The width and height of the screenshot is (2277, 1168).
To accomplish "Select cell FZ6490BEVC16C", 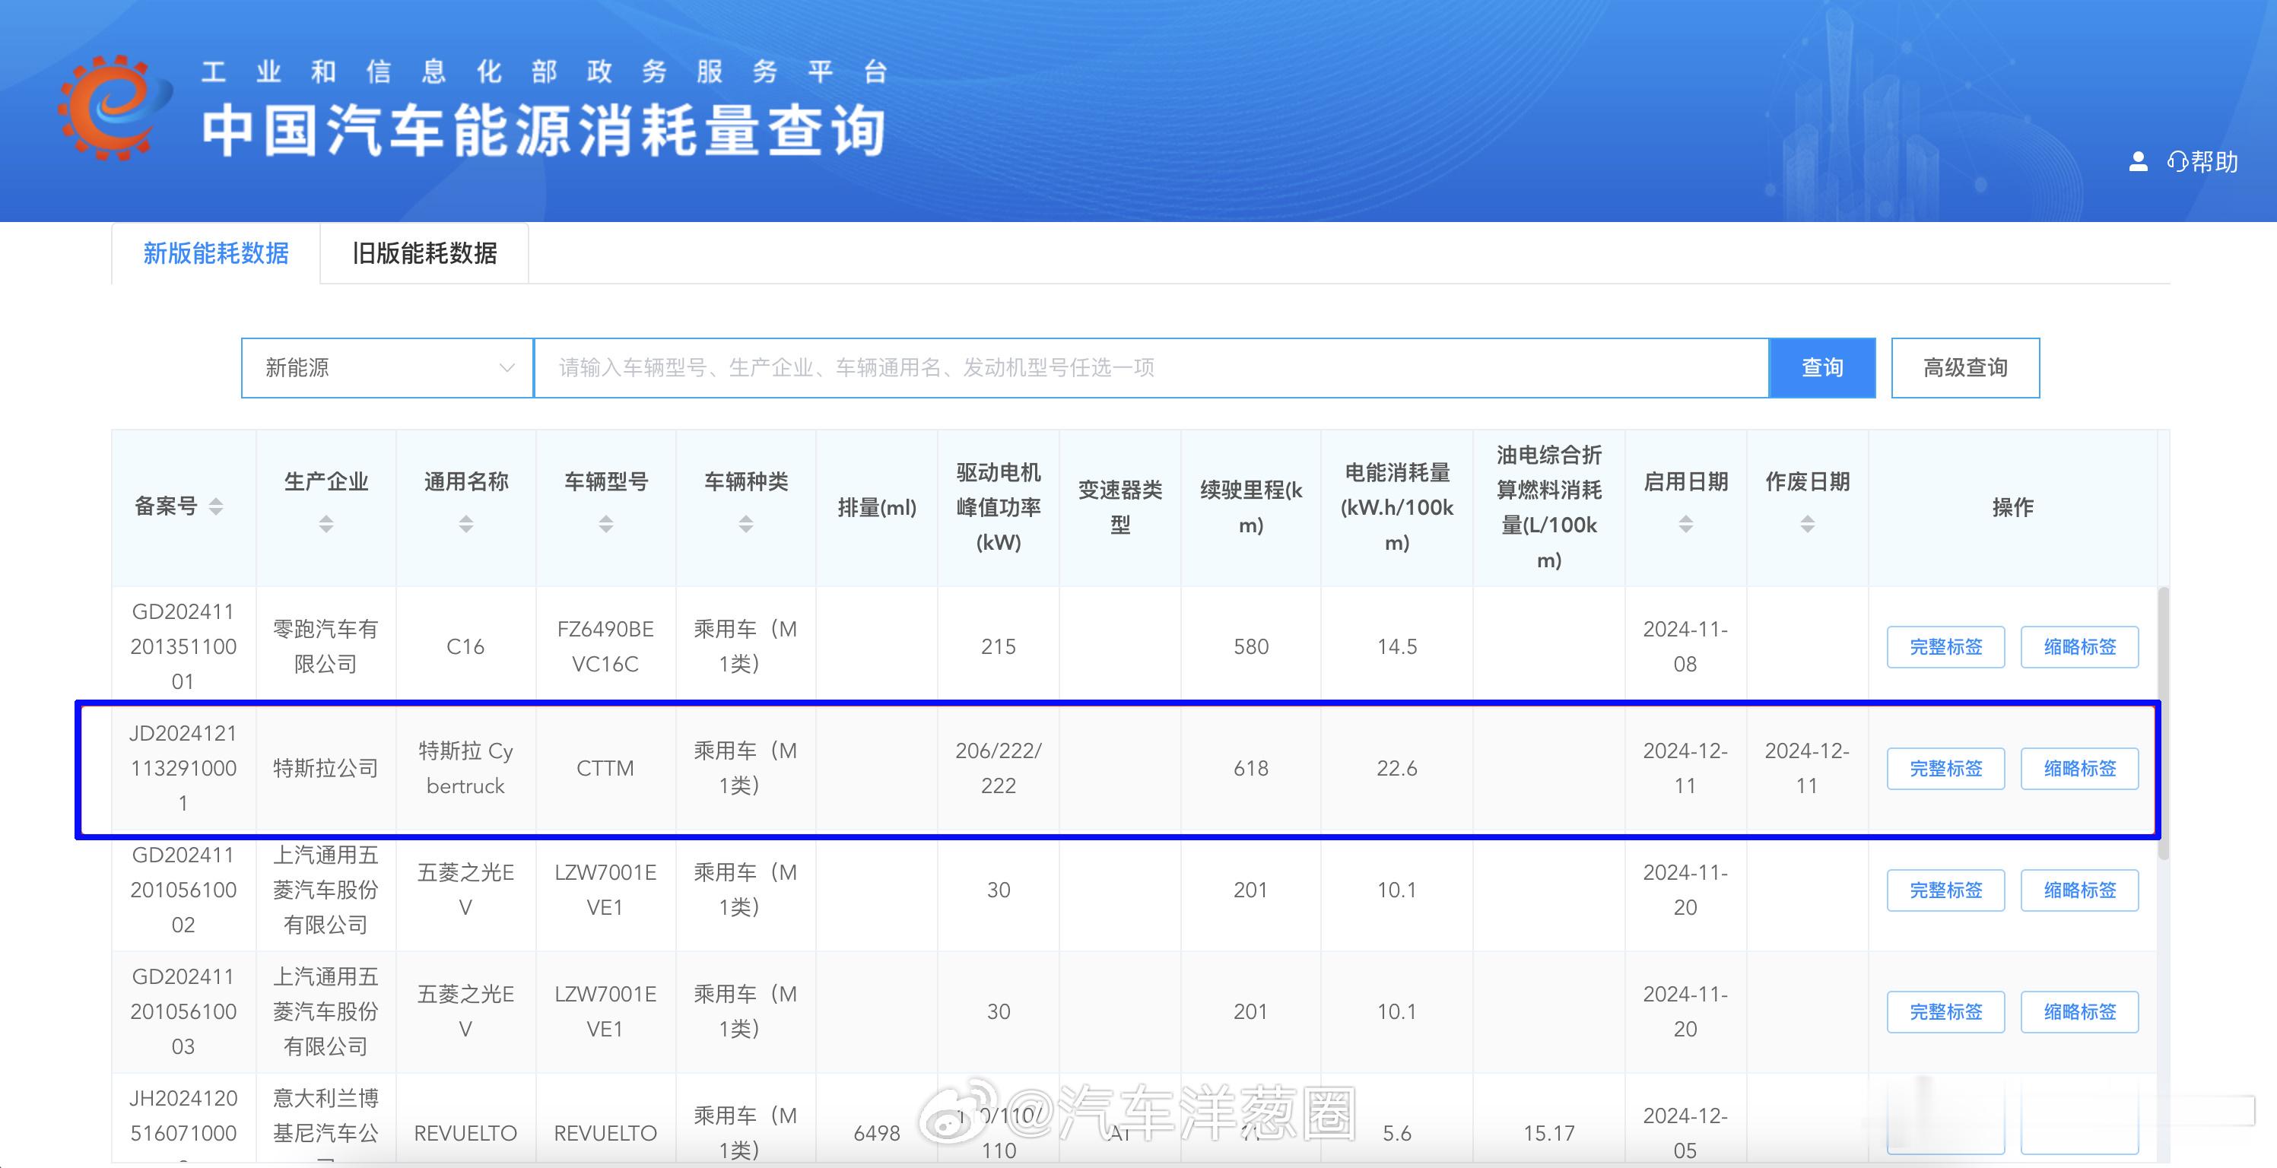I will (x=605, y=646).
